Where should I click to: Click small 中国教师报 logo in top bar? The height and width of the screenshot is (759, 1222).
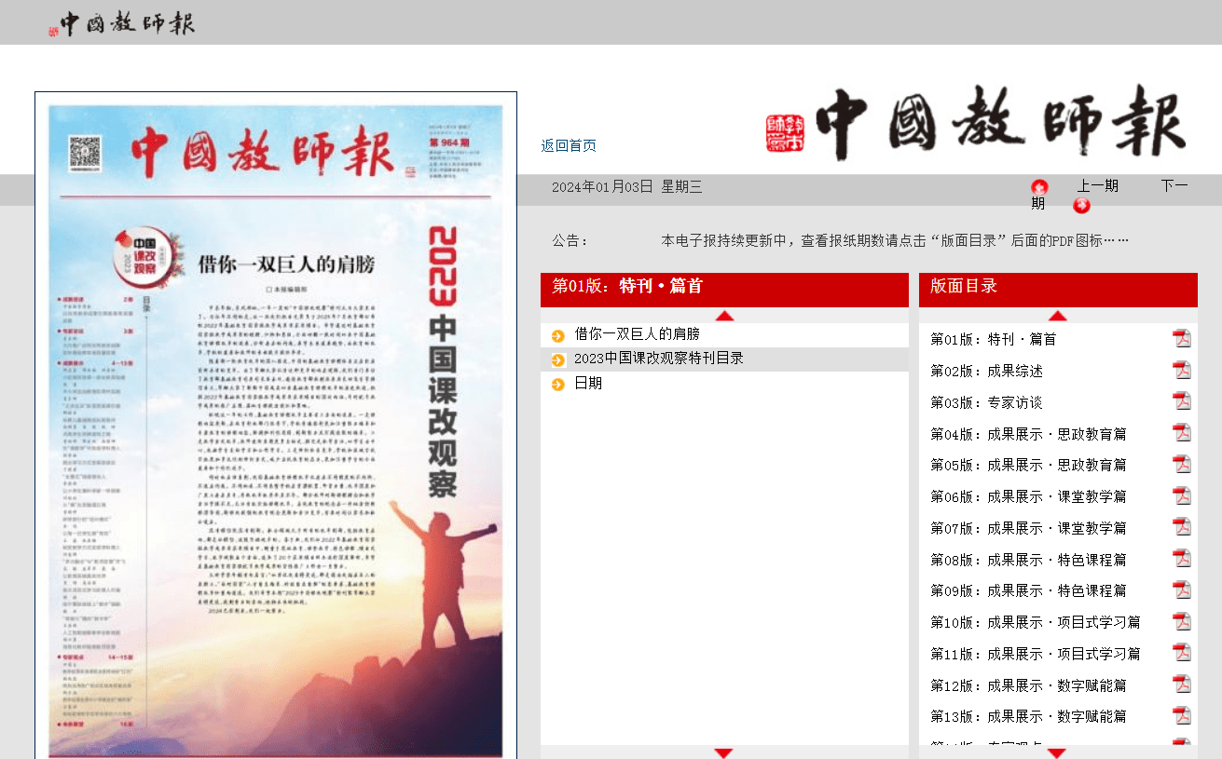tap(122, 23)
